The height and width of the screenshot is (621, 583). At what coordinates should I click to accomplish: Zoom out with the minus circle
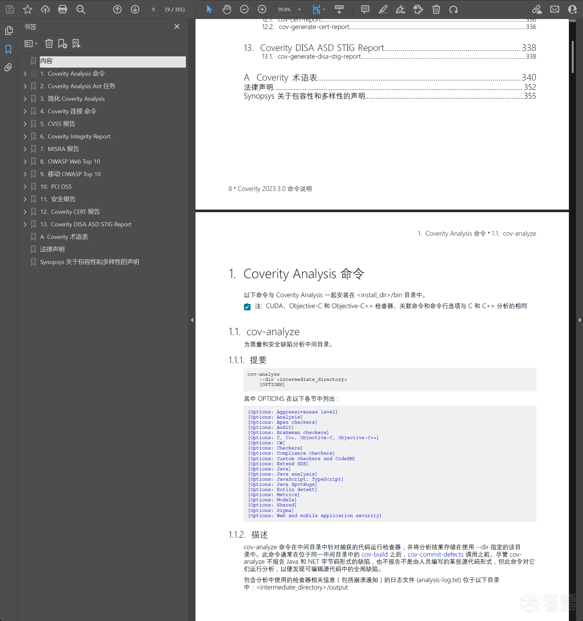pos(244,9)
